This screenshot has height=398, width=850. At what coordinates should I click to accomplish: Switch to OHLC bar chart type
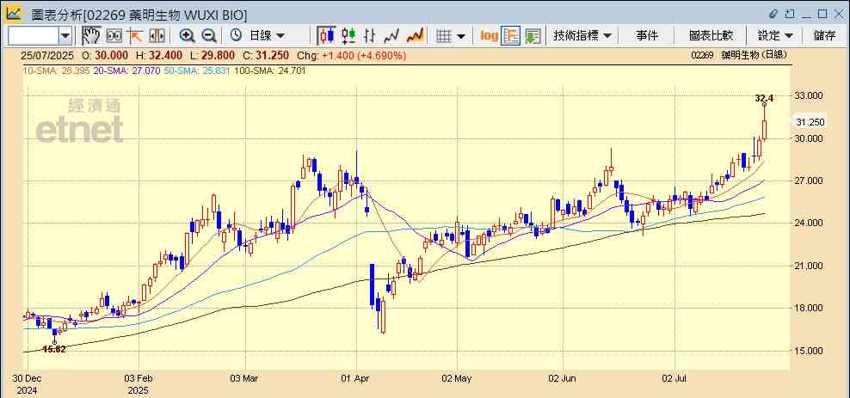[370, 36]
